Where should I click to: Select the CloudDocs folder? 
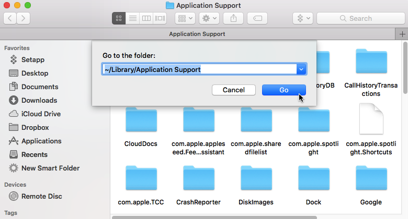point(141,127)
